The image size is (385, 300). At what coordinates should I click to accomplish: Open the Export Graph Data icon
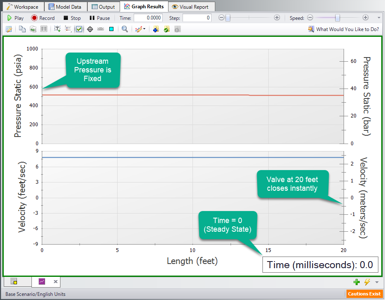coord(33,29)
